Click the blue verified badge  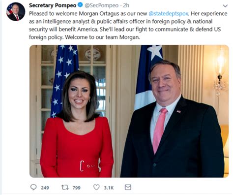80,5
